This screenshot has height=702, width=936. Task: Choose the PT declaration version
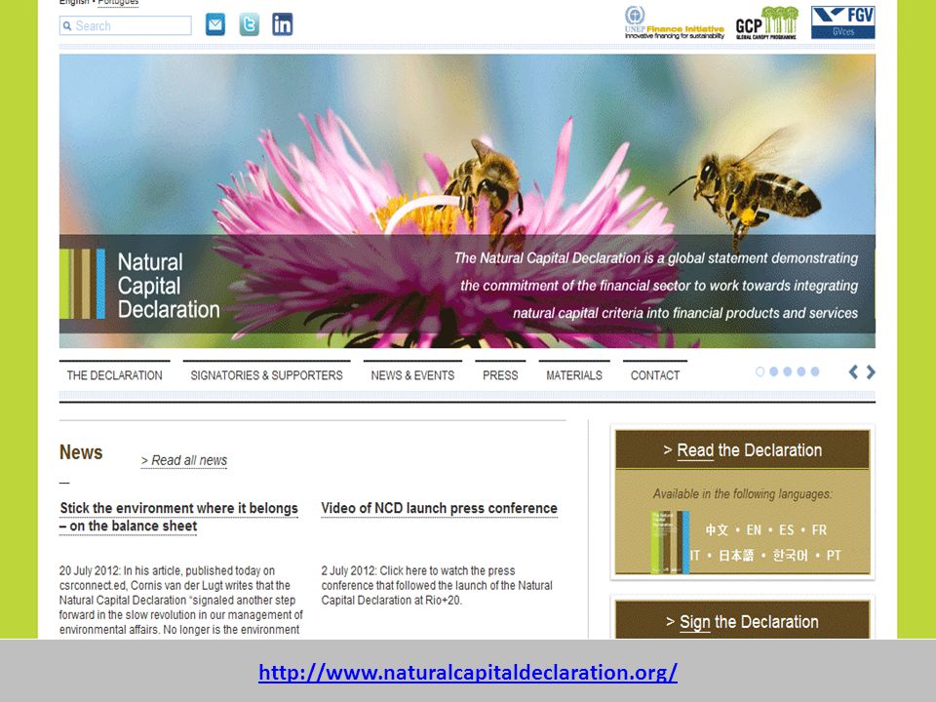tap(834, 556)
